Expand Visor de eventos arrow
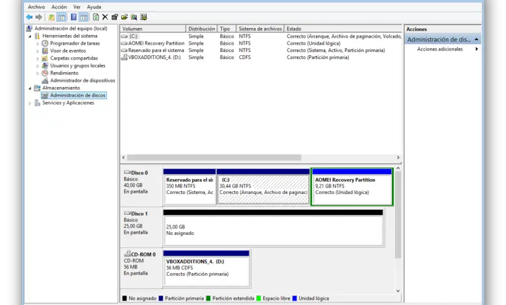 38,51
